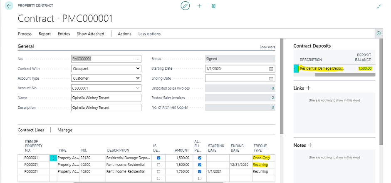This screenshot has width=391, height=183.
Task: Open Ending Date calendar picker
Action: click(x=271, y=78)
